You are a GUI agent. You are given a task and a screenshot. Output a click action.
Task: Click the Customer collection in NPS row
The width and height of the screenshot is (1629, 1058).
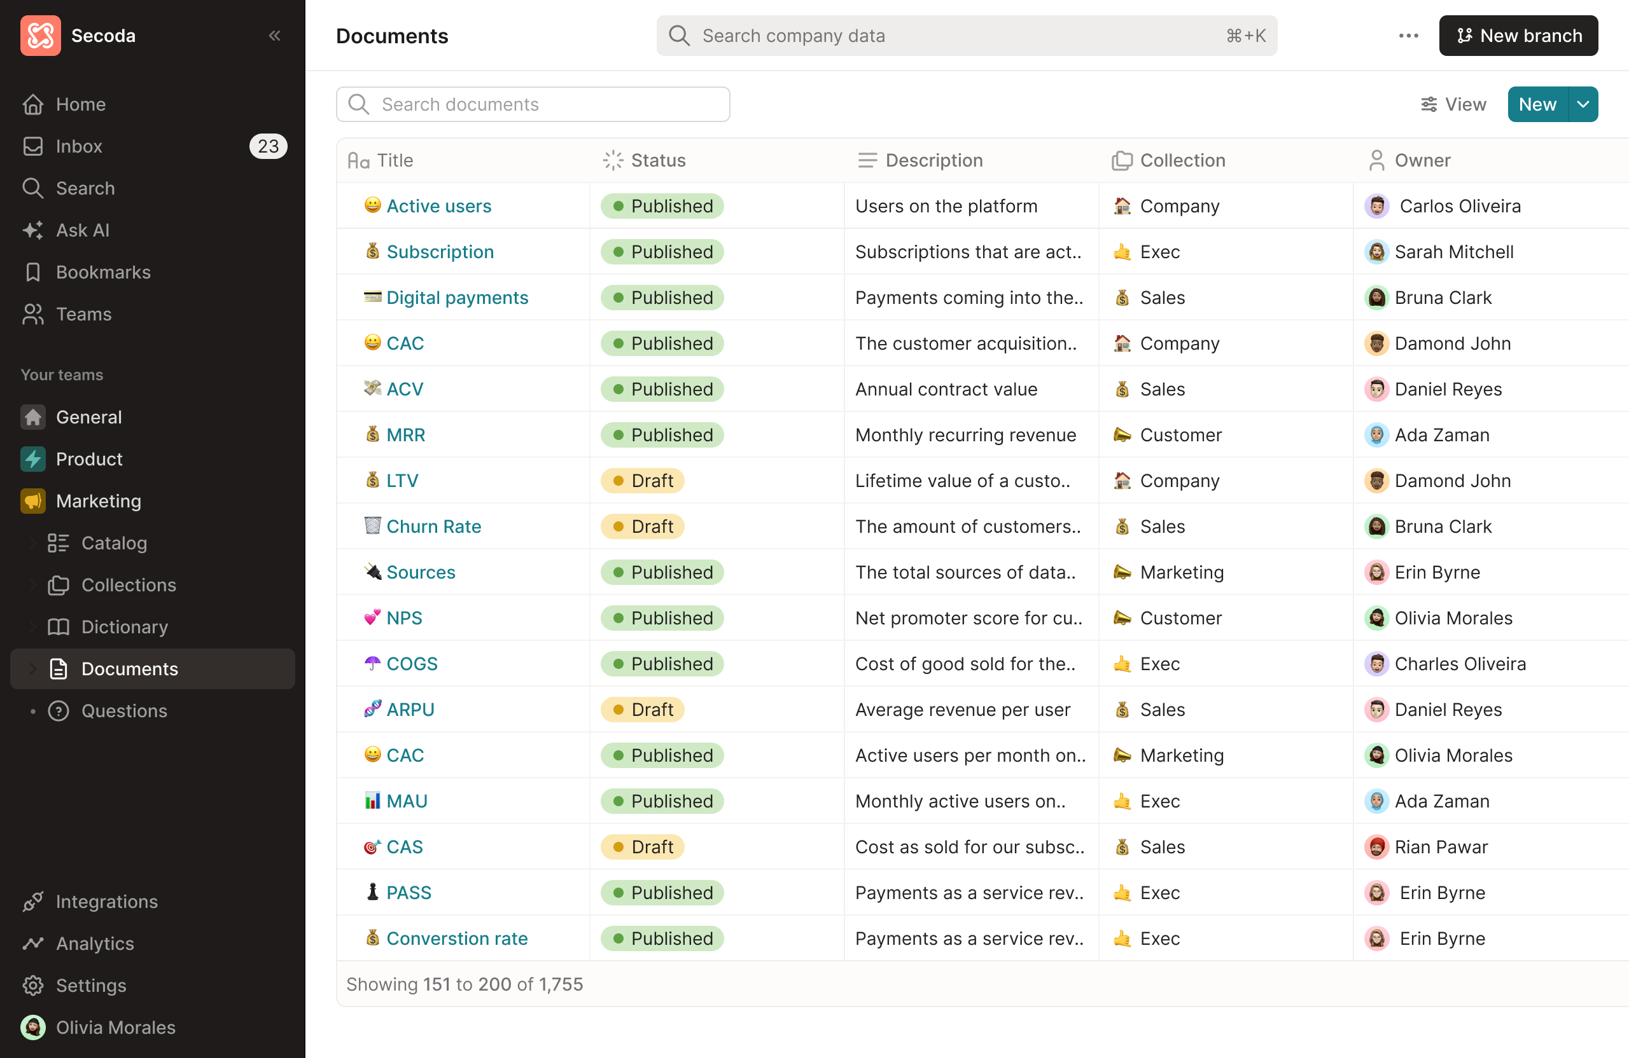pos(1168,618)
